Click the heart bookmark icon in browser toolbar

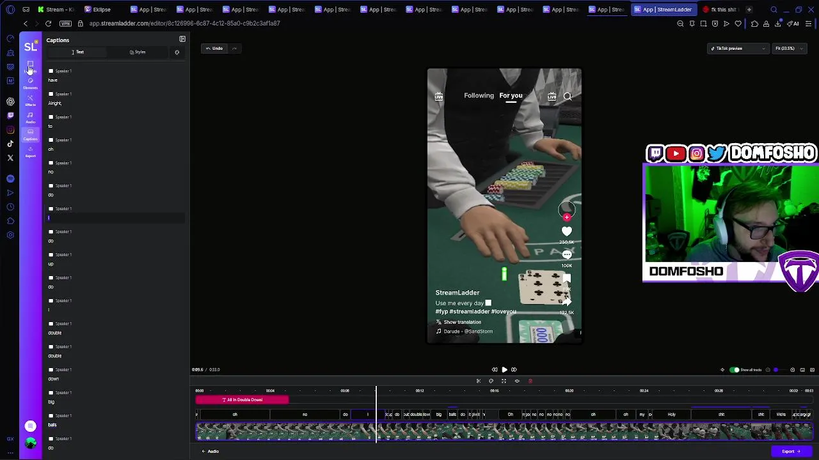tap(738, 24)
